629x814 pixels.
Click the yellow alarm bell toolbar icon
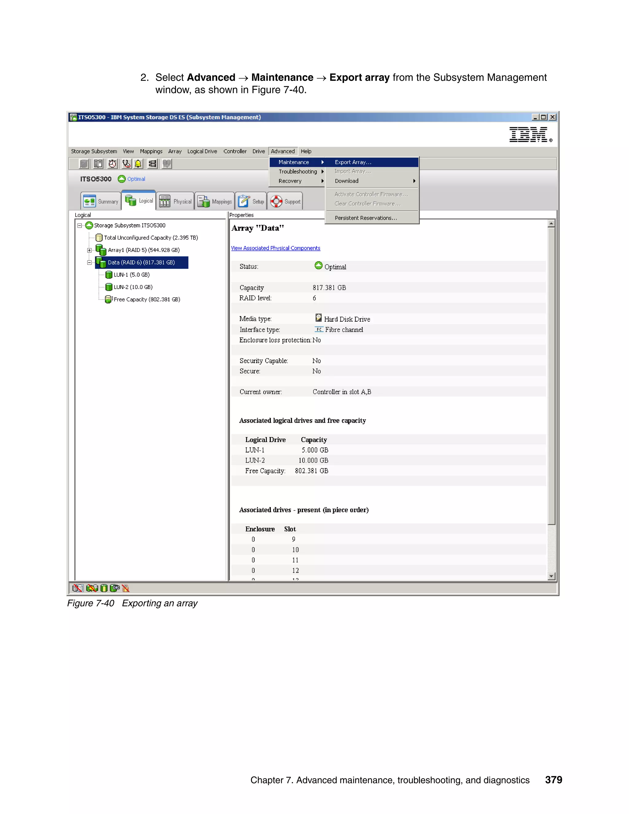click(138, 164)
